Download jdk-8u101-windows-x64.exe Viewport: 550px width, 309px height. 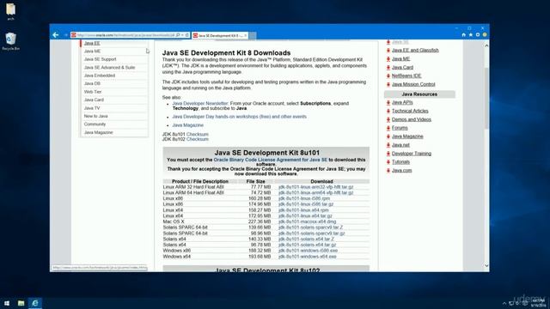pyautogui.click(x=308, y=257)
